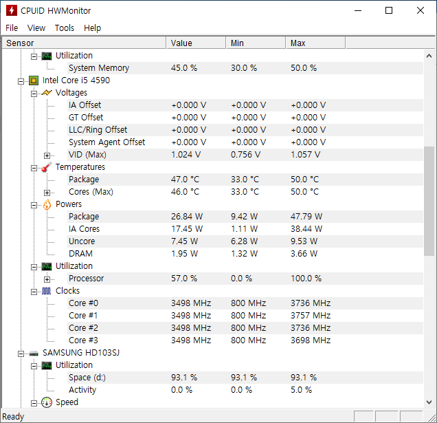Select the Uncore power row
This screenshot has width=437, height=423.
tap(245, 241)
